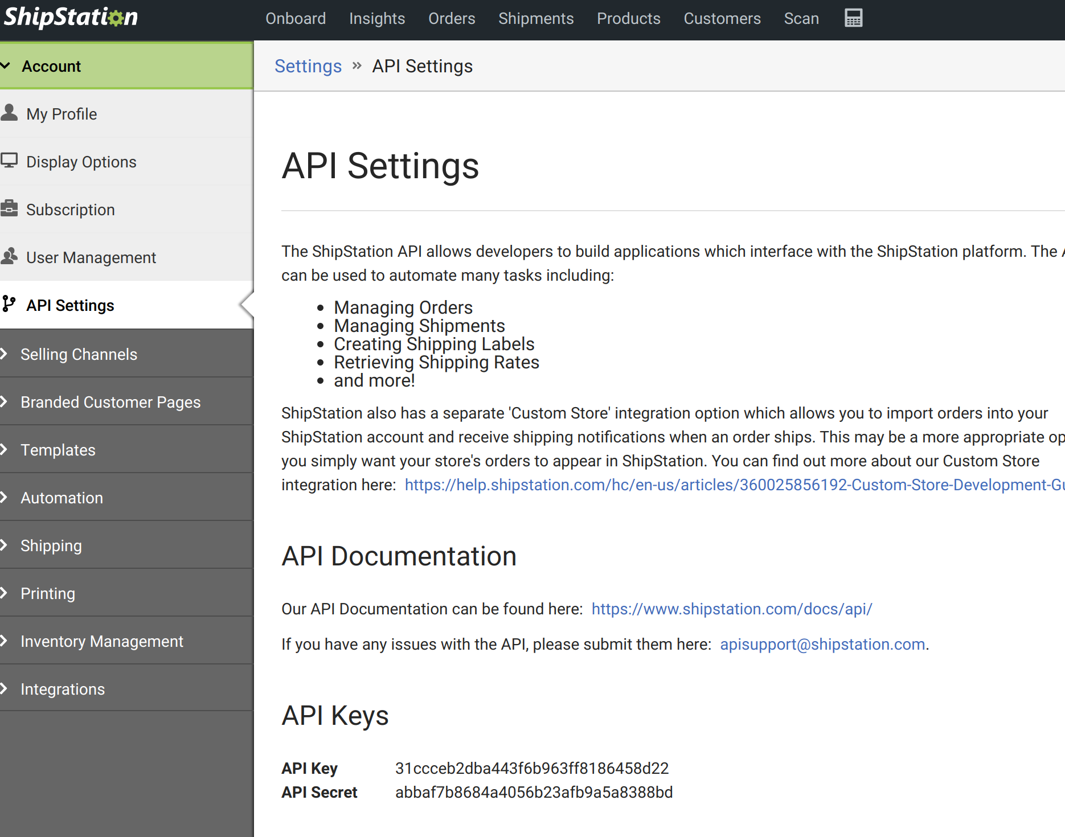Click the API Keys heading
The image size is (1065, 837).
point(335,716)
